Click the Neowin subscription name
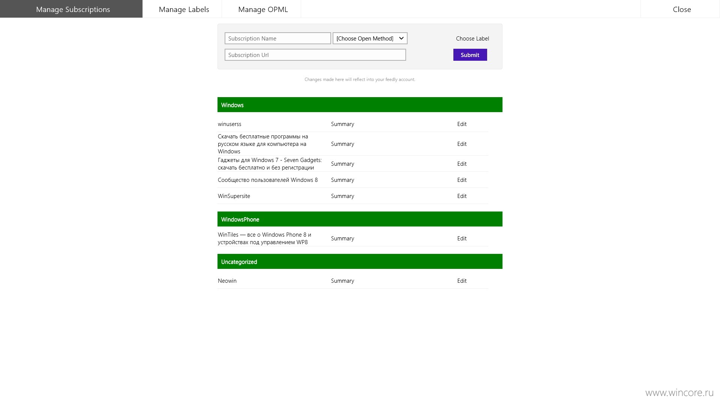Viewport: 720px width, 405px height. [227, 281]
